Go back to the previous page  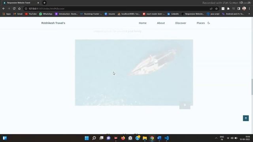coord(4,9)
